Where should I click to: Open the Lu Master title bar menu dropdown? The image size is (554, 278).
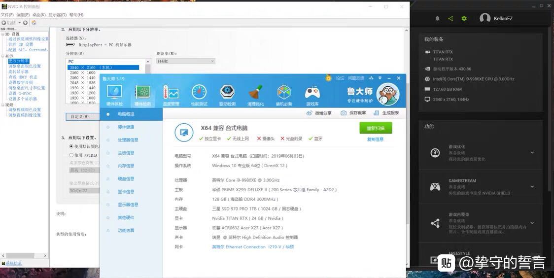[x=380, y=78]
